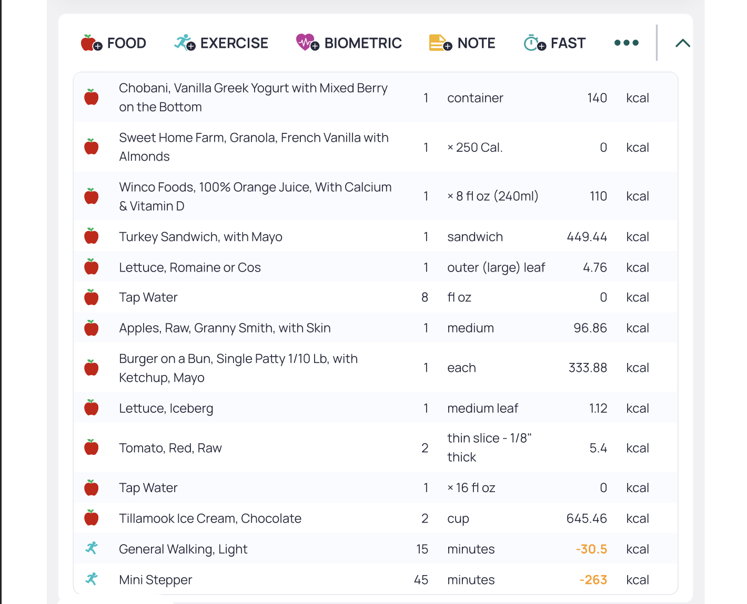This screenshot has height=604, width=747.
Task: Open the three-dot more options menu
Action: coord(626,43)
